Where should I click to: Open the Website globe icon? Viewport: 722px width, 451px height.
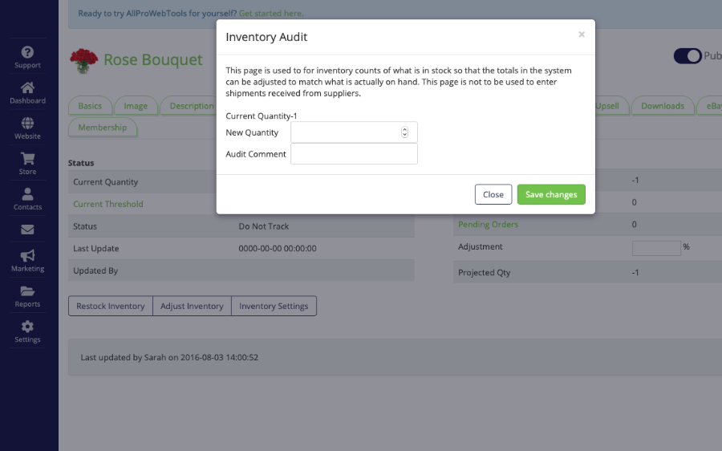(27, 123)
